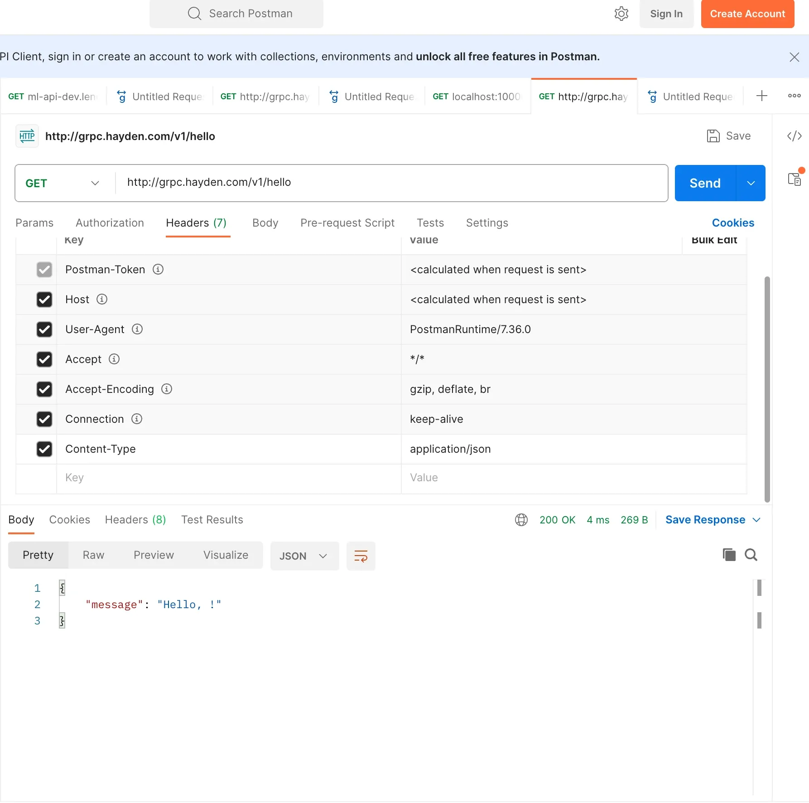Click the Search Postman box
Image resolution: width=809 pixels, height=803 pixels.
(236, 14)
